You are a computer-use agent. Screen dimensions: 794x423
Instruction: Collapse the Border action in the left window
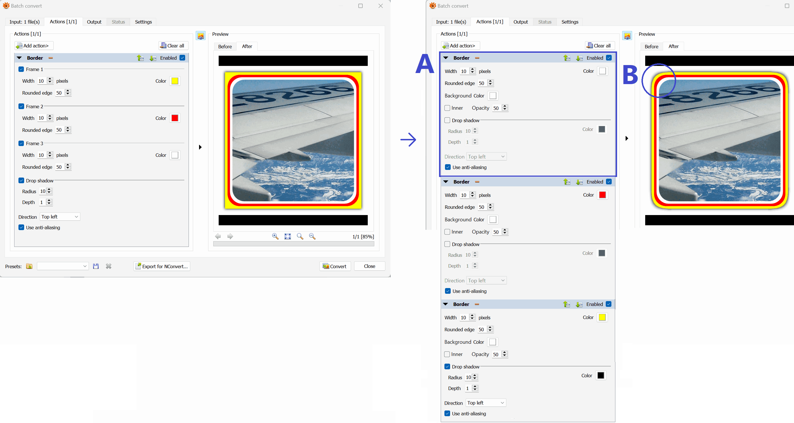click(19, 58)
